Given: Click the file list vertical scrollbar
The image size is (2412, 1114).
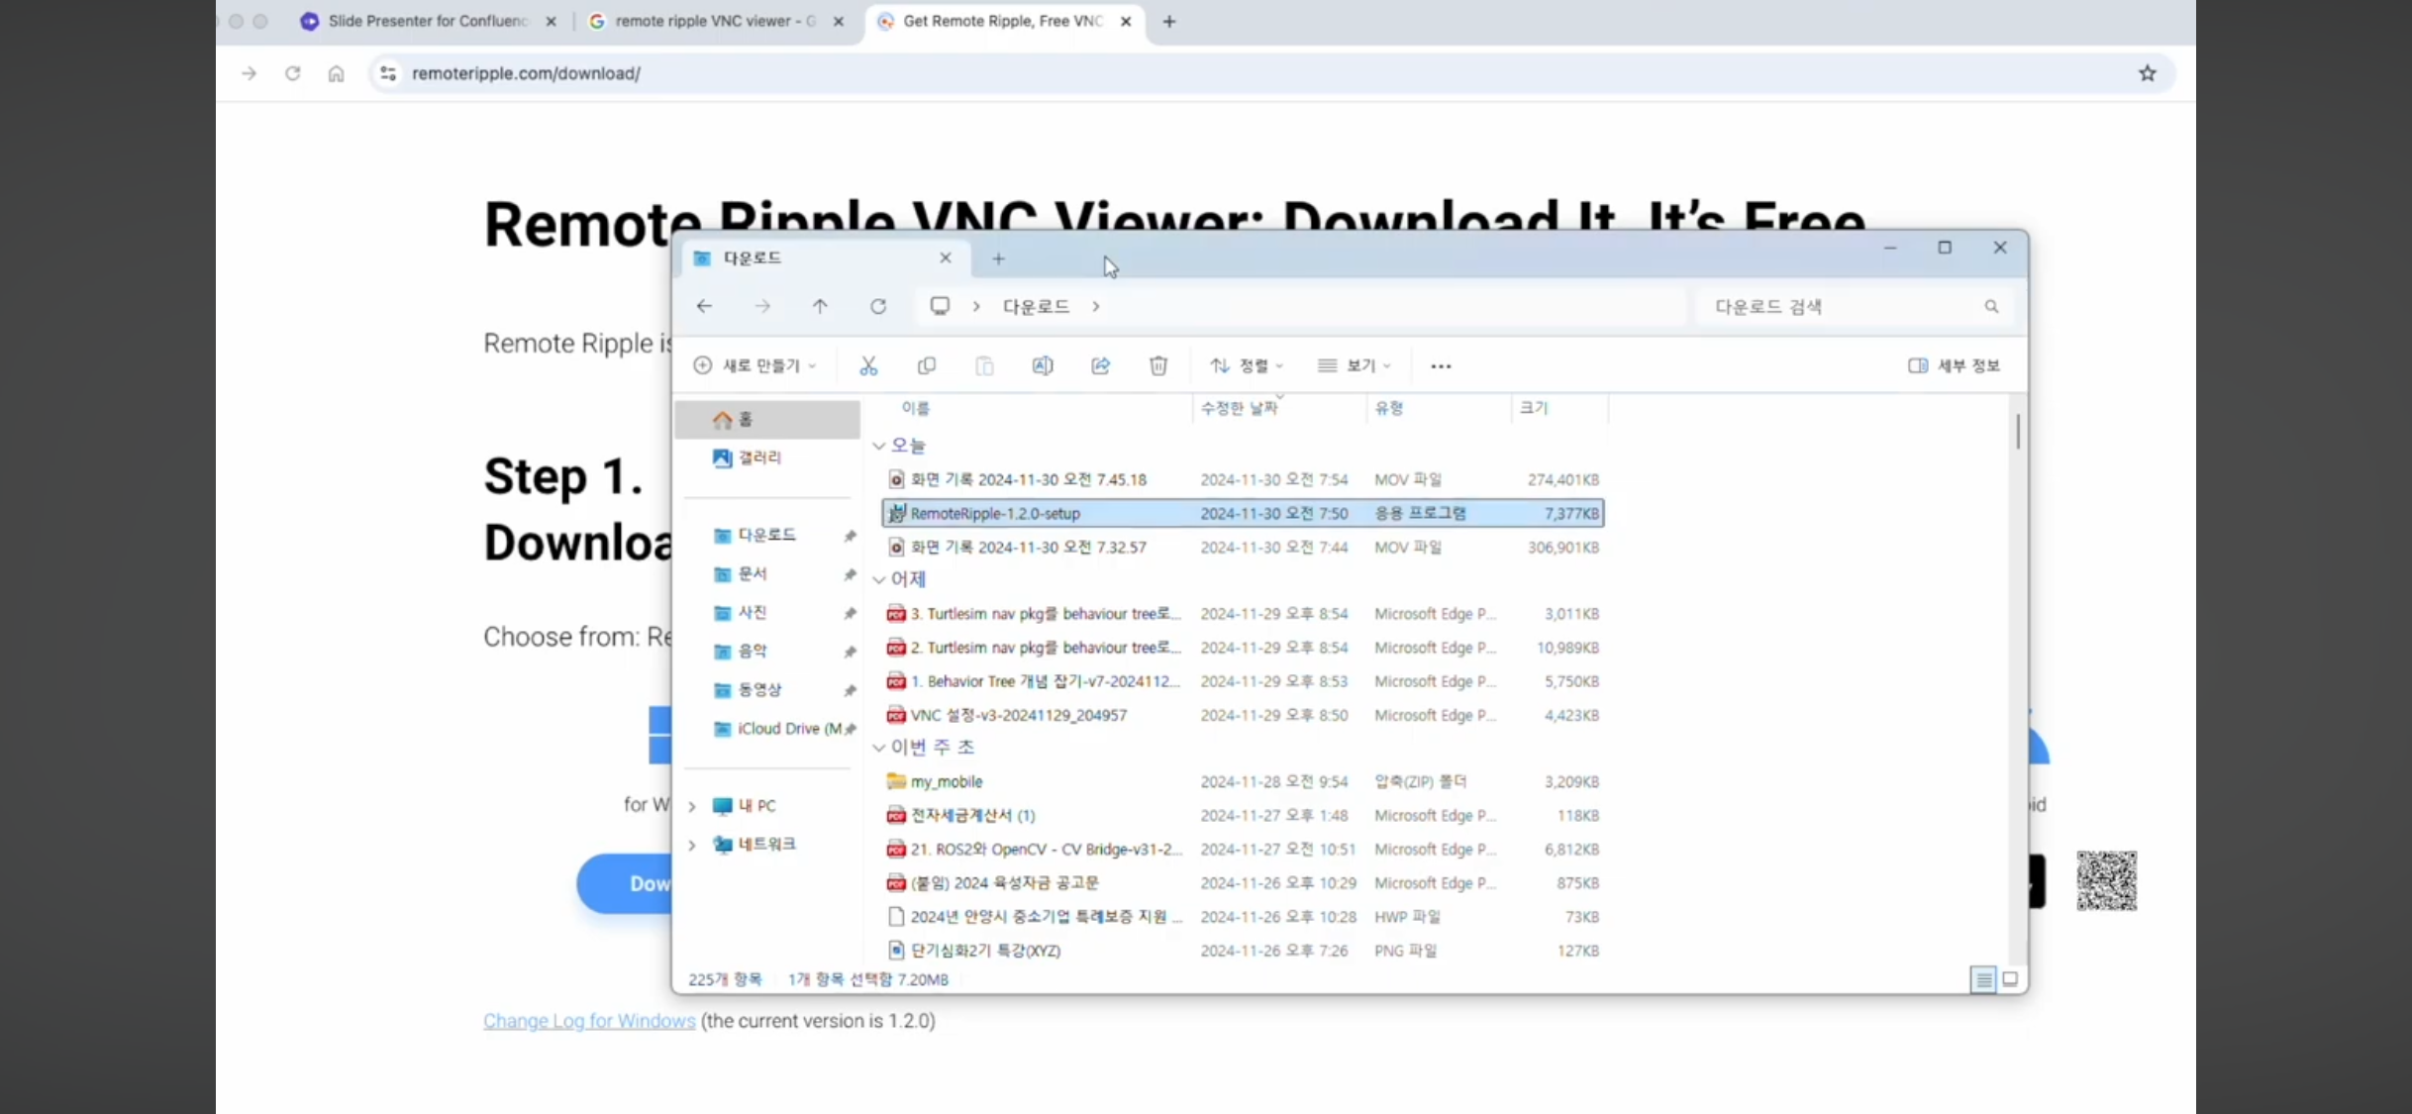Looking at the screenshot, I should pos(2017,432).
